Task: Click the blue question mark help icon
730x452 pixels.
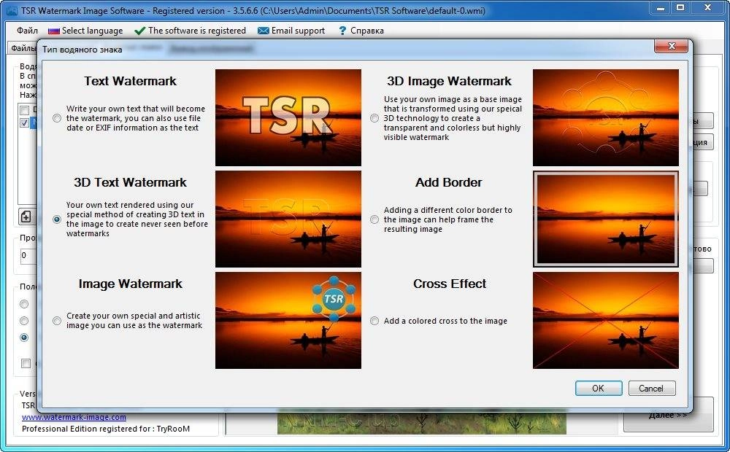Action: (342, 31)
